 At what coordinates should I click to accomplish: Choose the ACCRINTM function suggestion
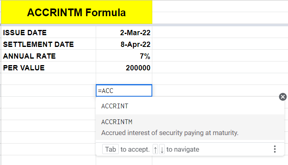[x=190, y=127]
